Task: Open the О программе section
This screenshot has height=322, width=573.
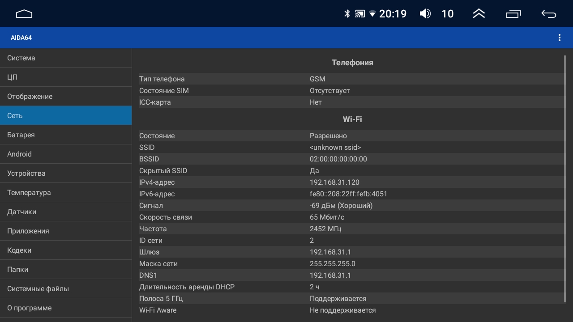Action: (66, 308)
